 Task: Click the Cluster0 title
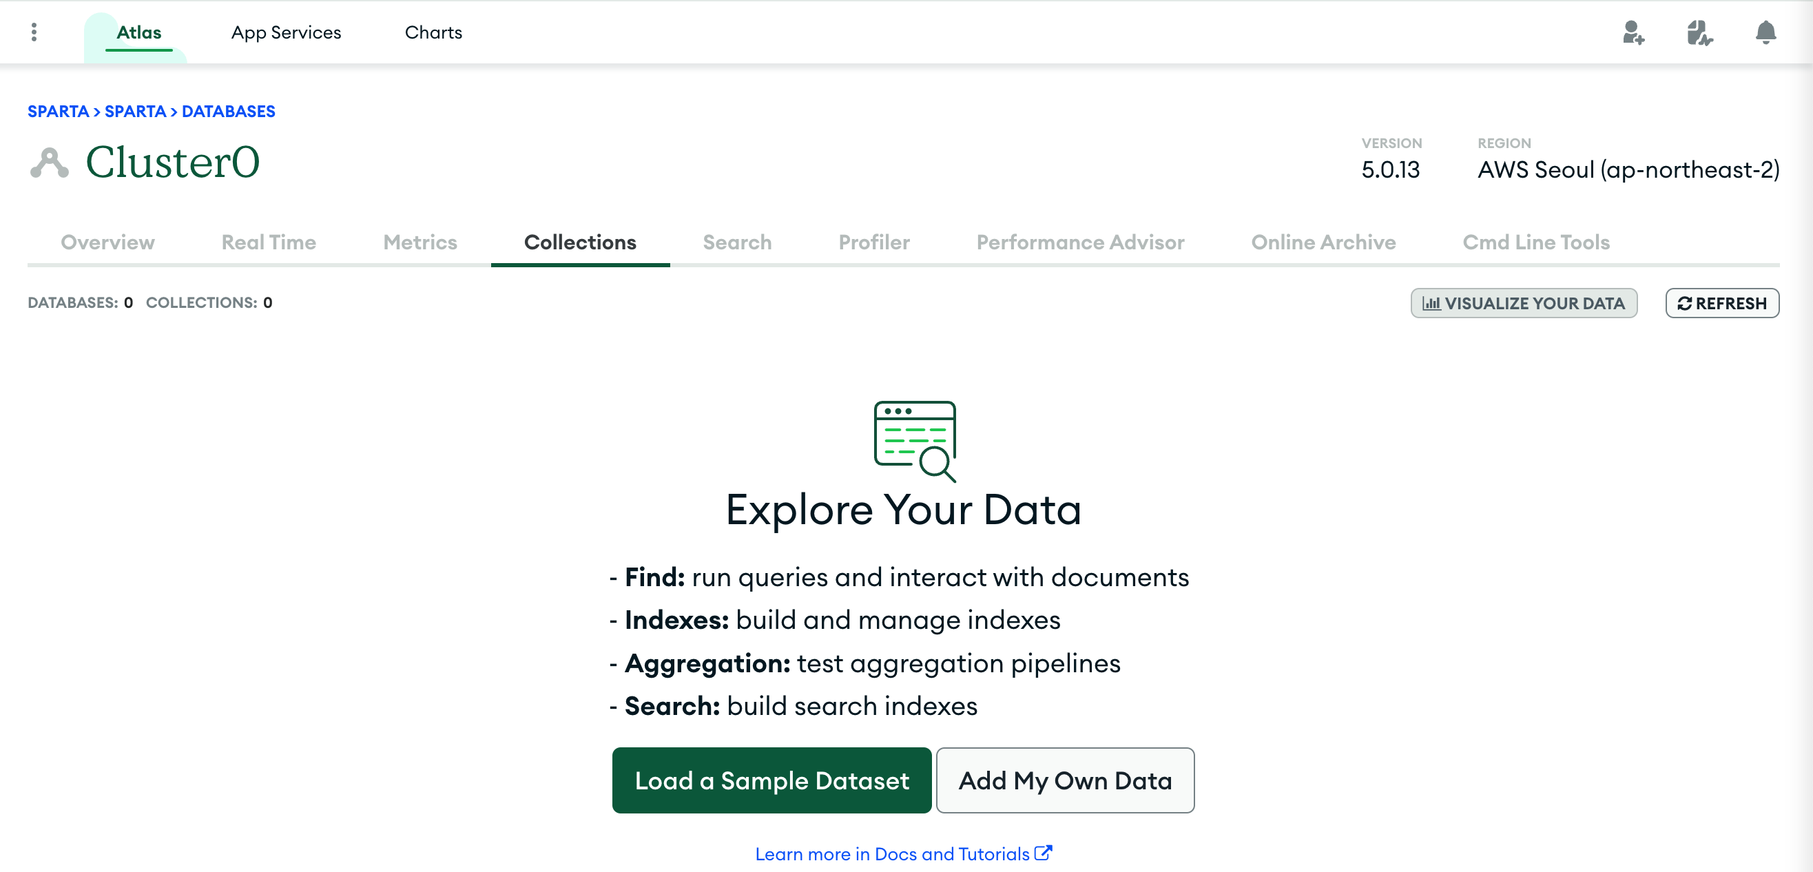[172, 163]
